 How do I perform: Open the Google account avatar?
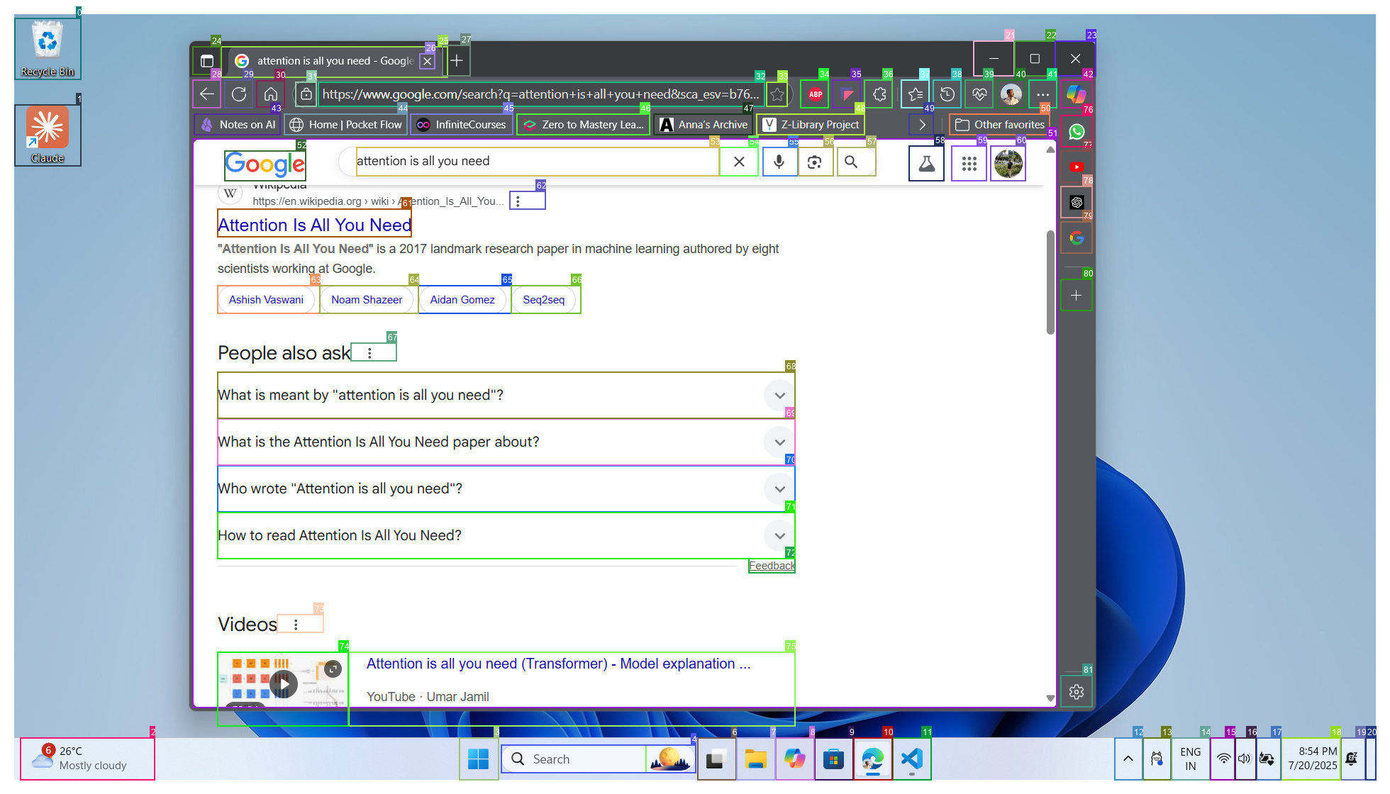pos(1008,164)
